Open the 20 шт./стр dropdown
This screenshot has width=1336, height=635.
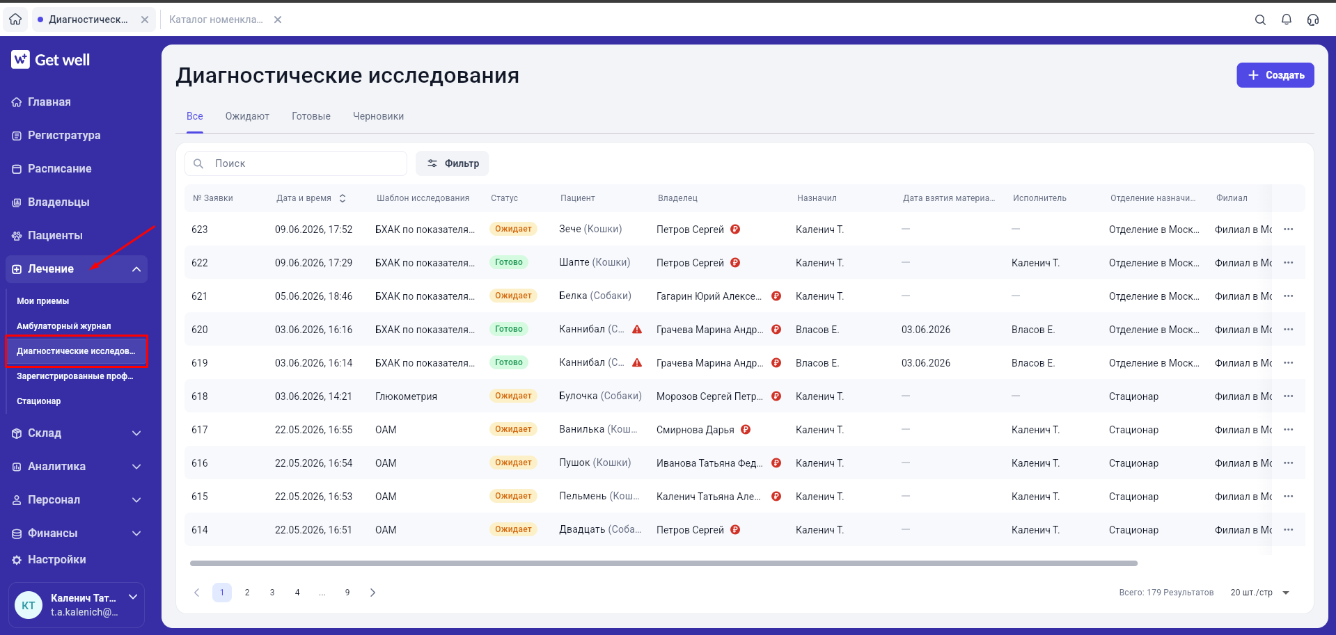[x=1260, y=593]
